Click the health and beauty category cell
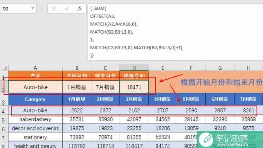 (35, 145)
